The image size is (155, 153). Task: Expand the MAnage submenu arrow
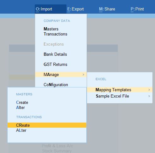[84, 74]
